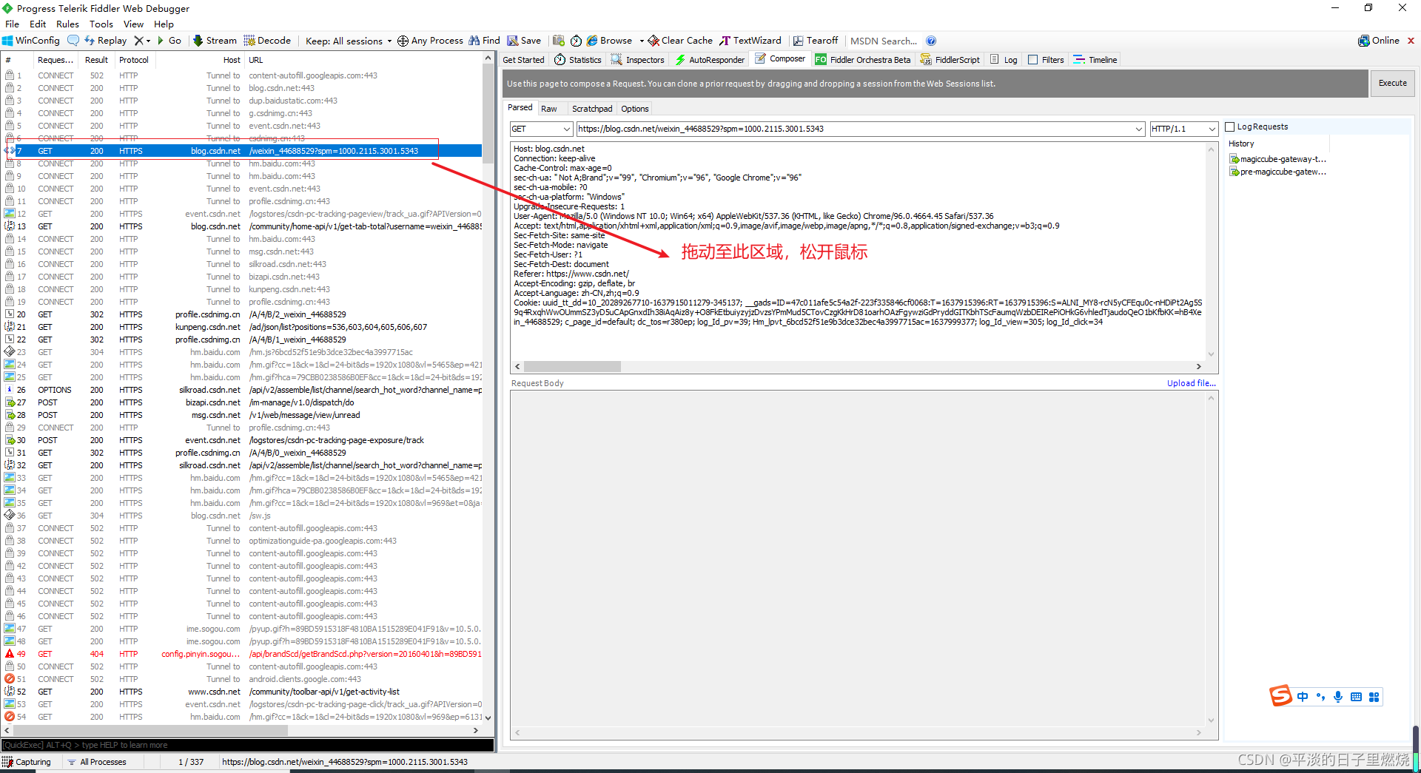1421x773 pixels.
Task: Enable the Log Requests checkbox
Action: click(1230, 126)
